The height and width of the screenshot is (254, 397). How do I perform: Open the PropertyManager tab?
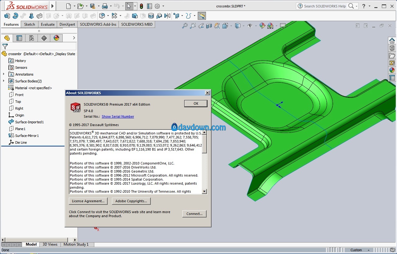(x=19, y=38)
